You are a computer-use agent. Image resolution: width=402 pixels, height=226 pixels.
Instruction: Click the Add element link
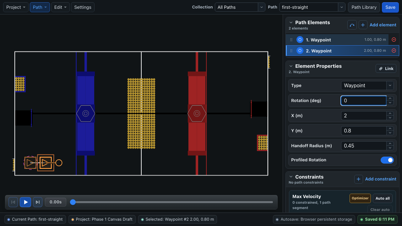tap(383, 25)
